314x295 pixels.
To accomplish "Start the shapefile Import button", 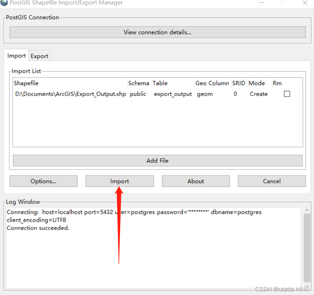I will coord(120,181).
